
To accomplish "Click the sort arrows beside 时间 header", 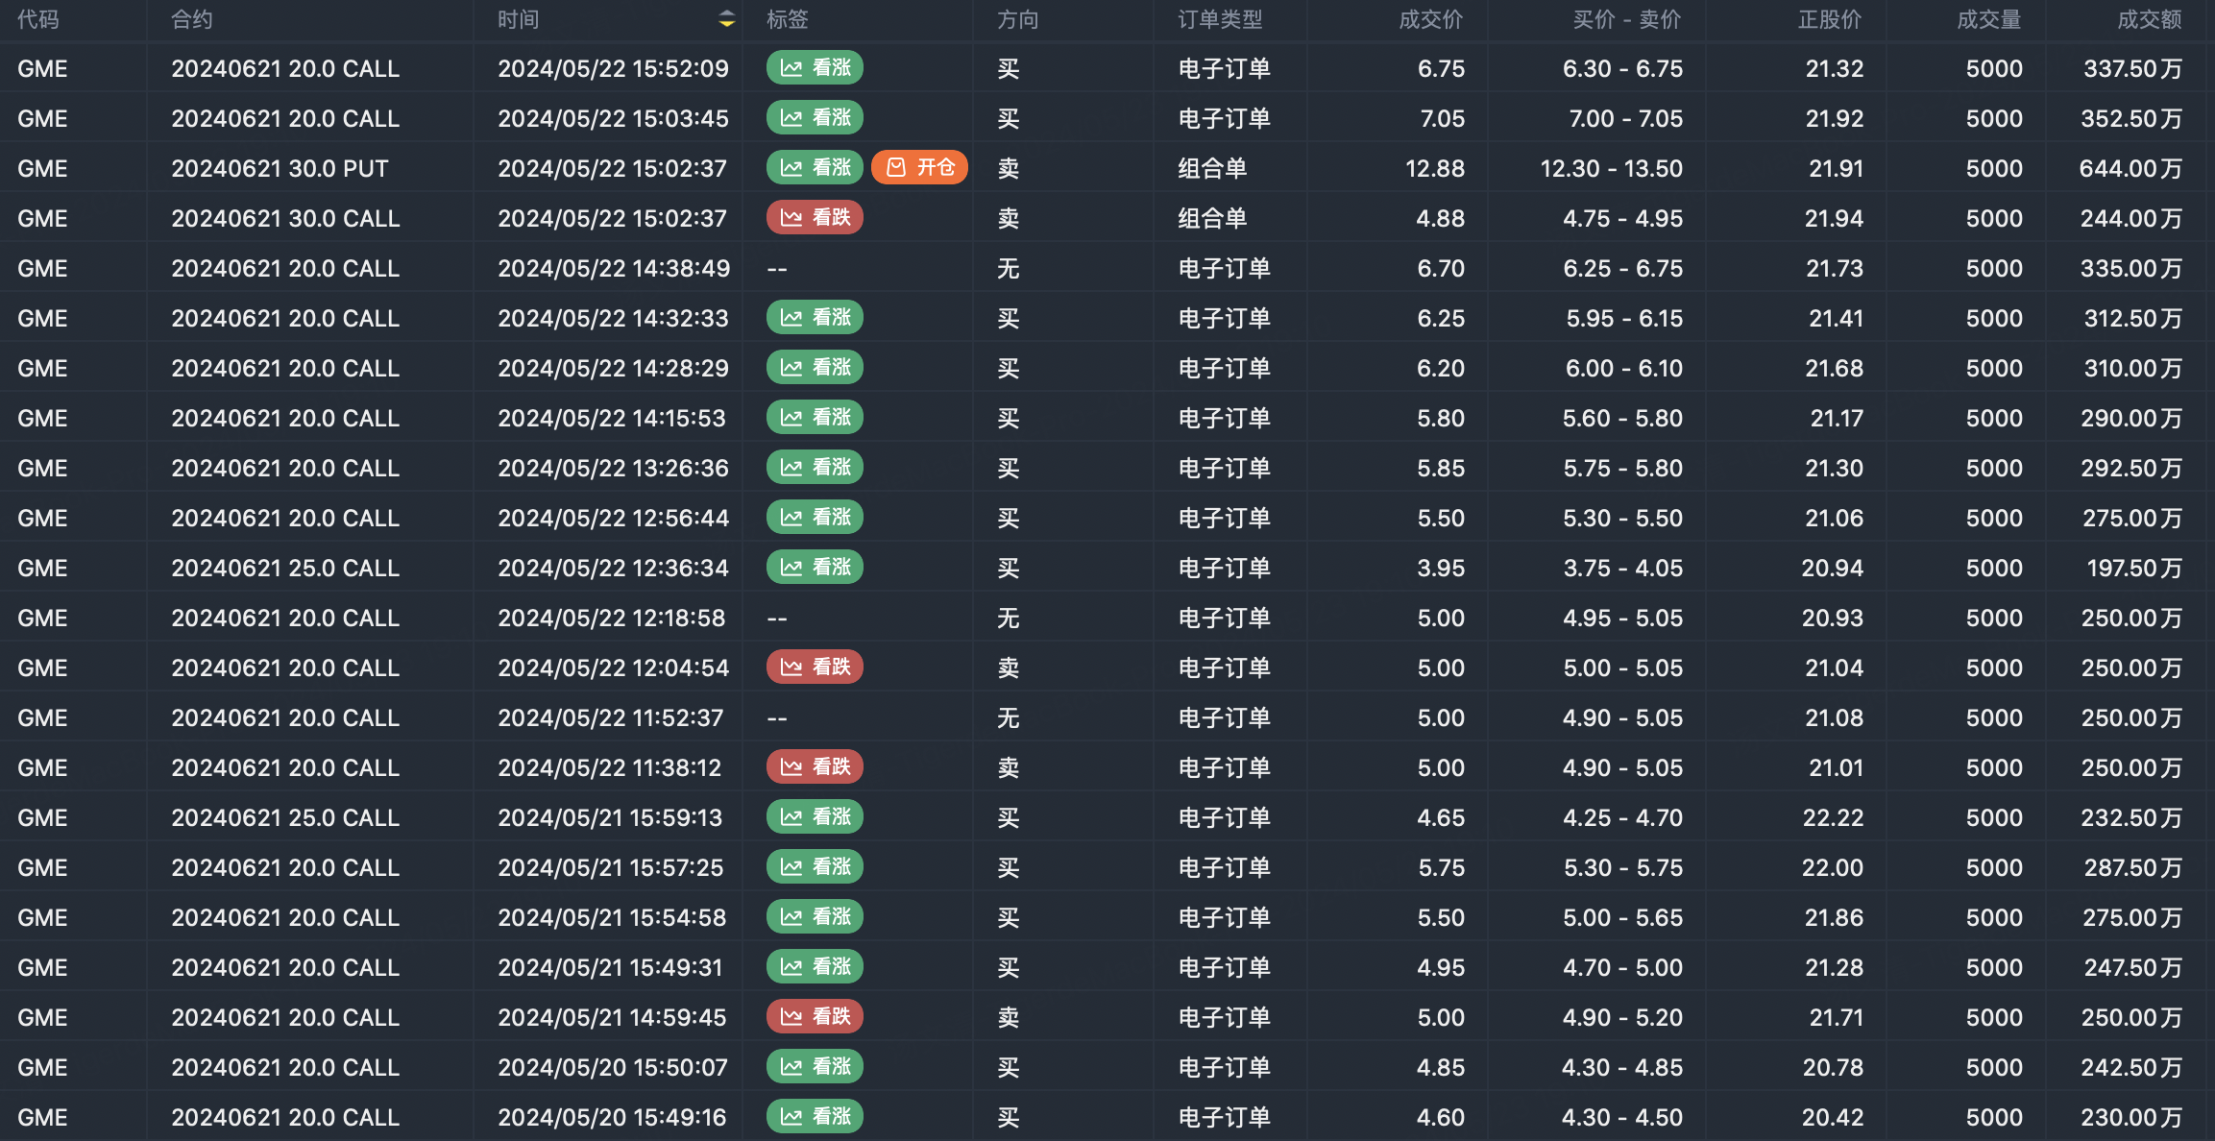I will coord(727,19).
